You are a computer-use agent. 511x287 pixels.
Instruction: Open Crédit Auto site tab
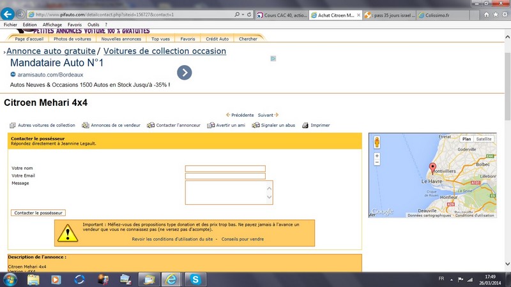[217, 39]
